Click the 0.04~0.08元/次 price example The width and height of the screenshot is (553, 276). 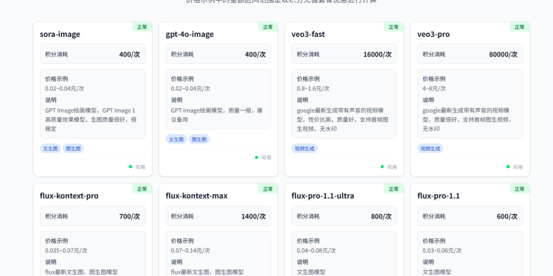(x=316, y=251)
